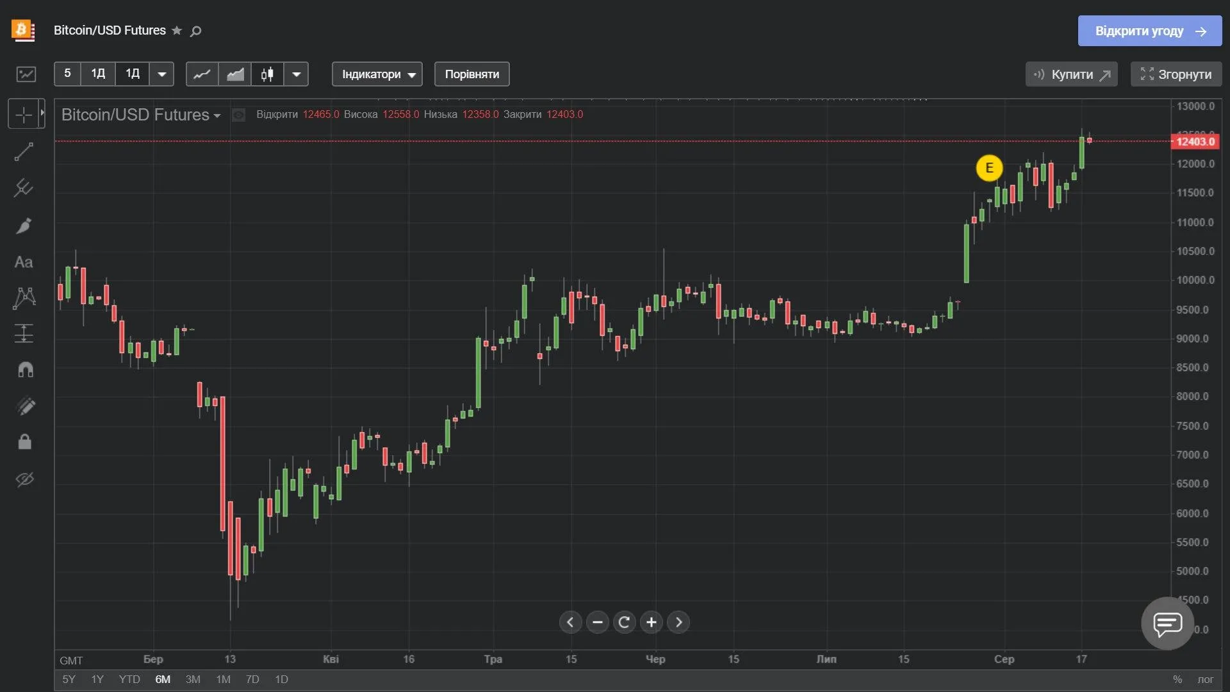Open symbol search magnifier icon

[196, 31]
